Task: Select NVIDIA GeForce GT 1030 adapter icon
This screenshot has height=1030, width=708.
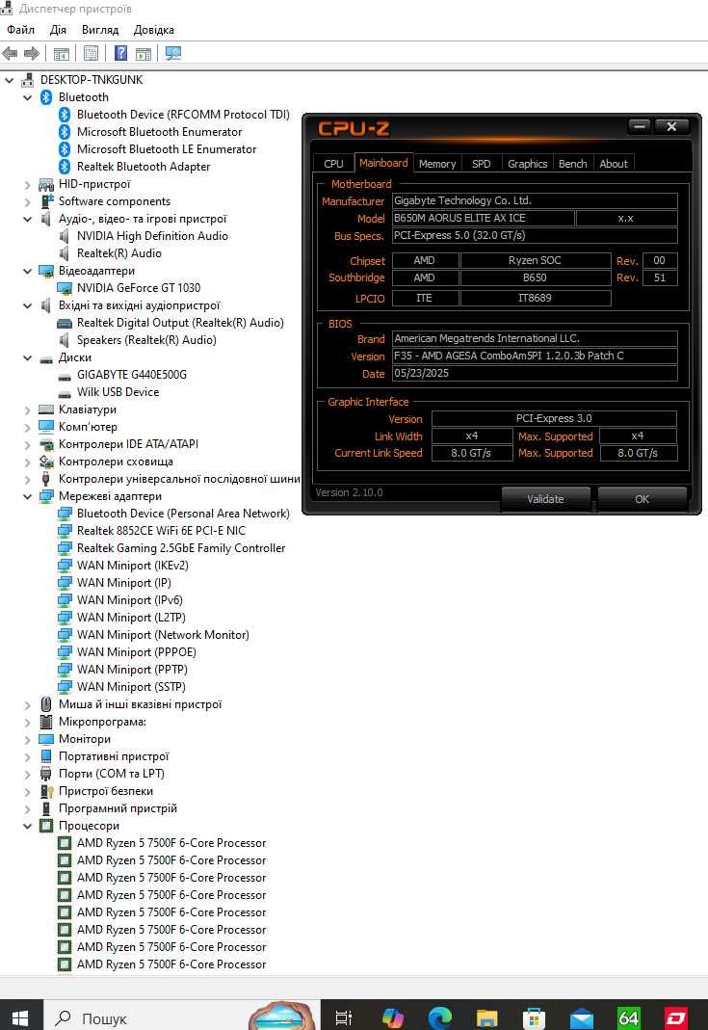Action: pos(65,288)
